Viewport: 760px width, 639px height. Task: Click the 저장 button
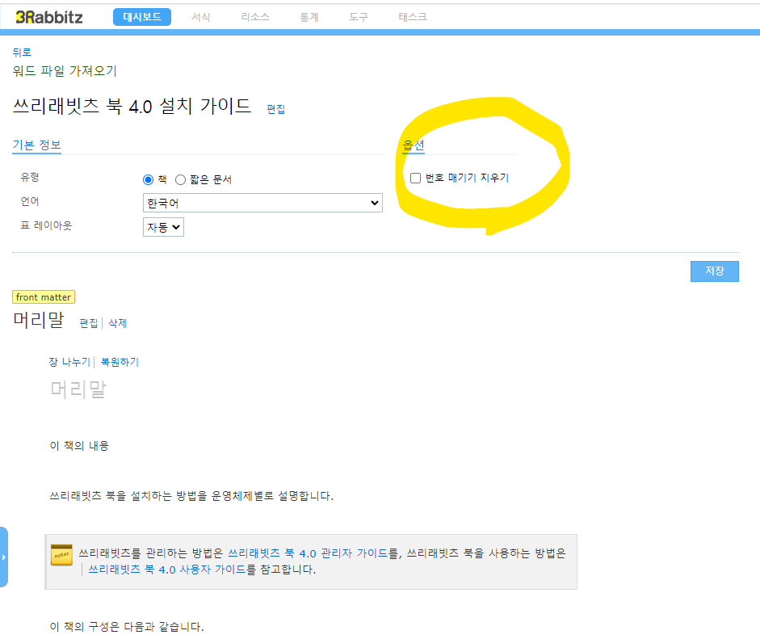[715, 271]
